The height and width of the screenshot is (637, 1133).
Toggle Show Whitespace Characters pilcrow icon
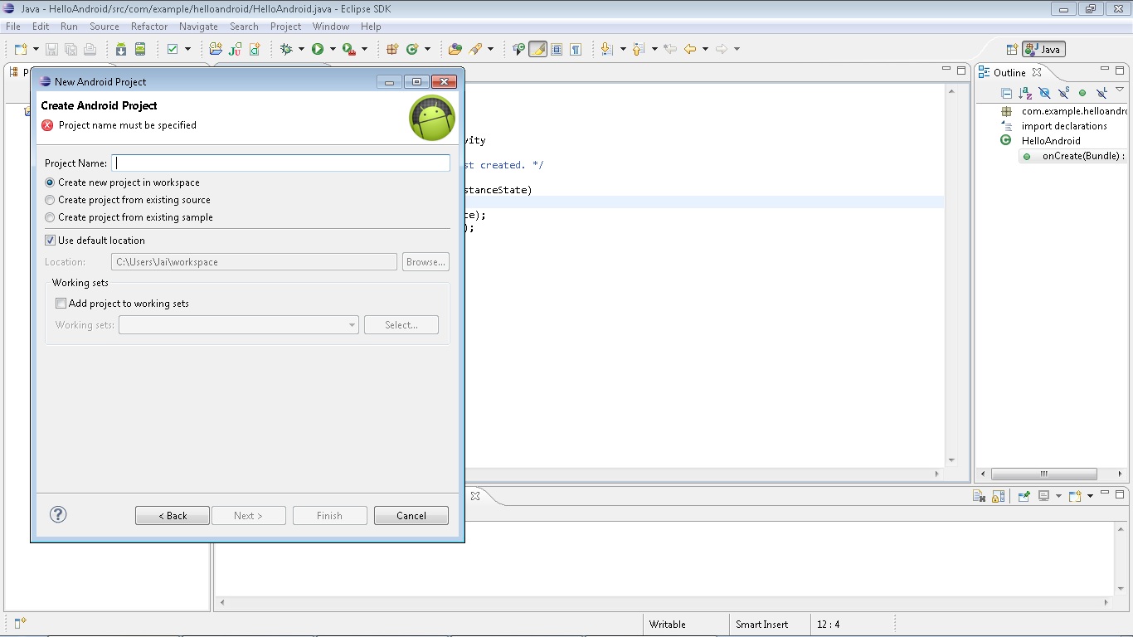(576, 49)
